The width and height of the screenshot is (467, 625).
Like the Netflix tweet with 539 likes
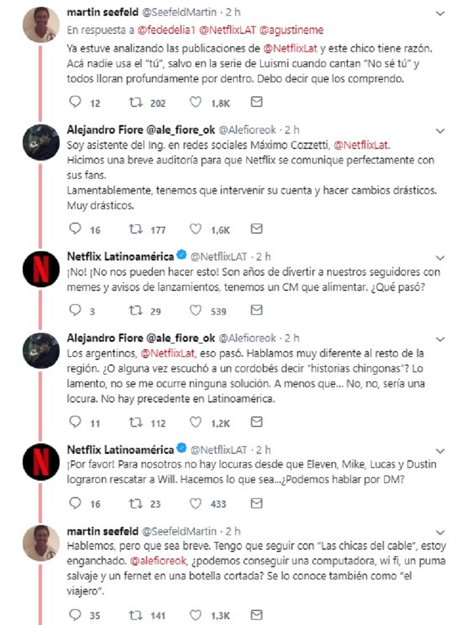pos(196,311)
